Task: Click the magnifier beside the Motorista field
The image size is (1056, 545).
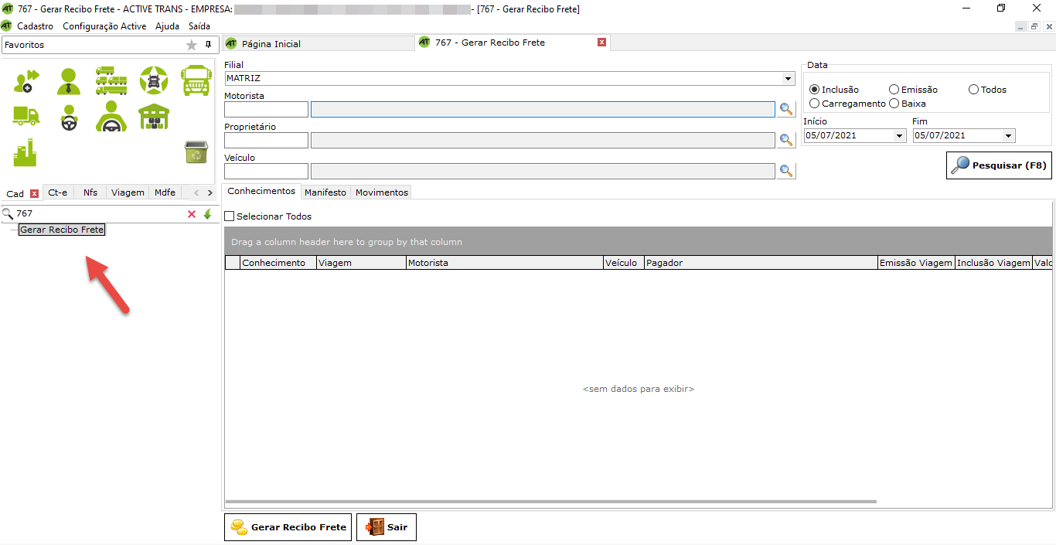Action: pos(786,110)
